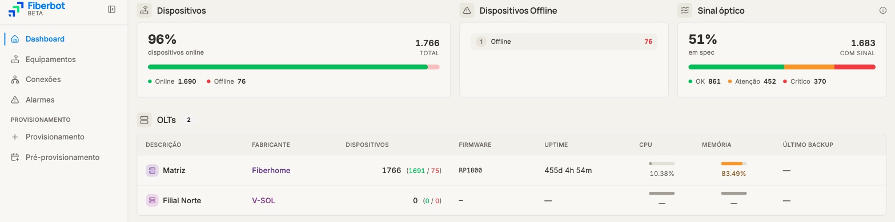
Task: Click the 1.683 COM SINAL value
Action: [x=863, y=43]
